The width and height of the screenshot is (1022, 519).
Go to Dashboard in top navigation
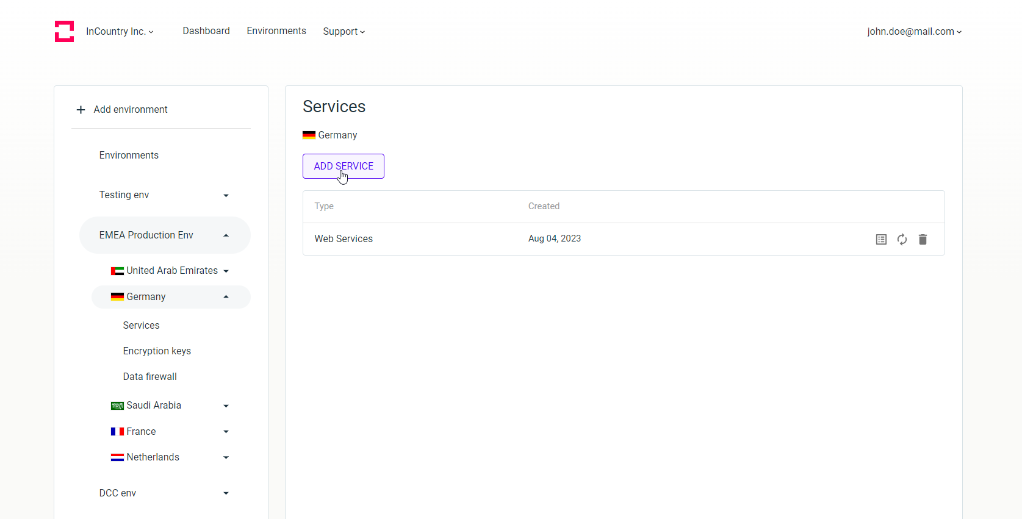tap(206, 31)
